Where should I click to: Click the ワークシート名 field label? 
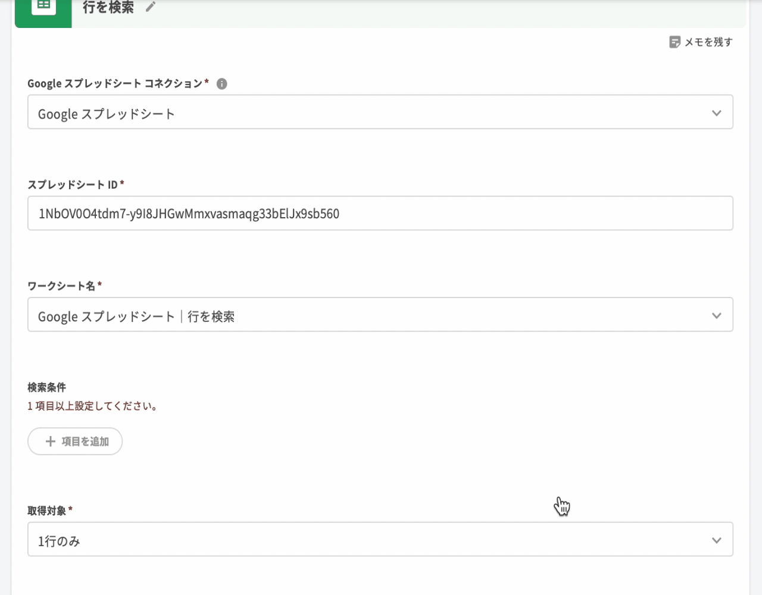(61, 286)
